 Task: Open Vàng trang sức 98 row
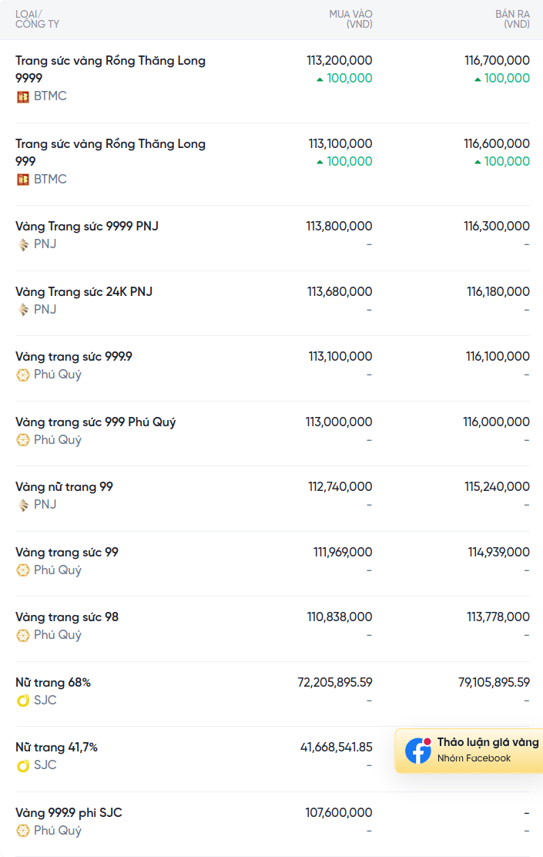(273, 629)
